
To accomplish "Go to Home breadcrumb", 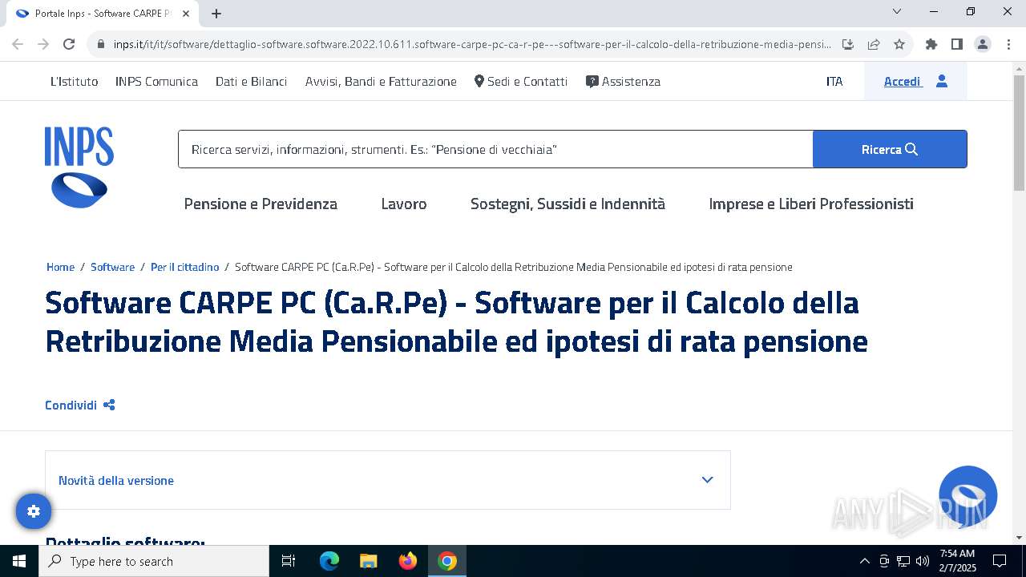I will point(60,267).
